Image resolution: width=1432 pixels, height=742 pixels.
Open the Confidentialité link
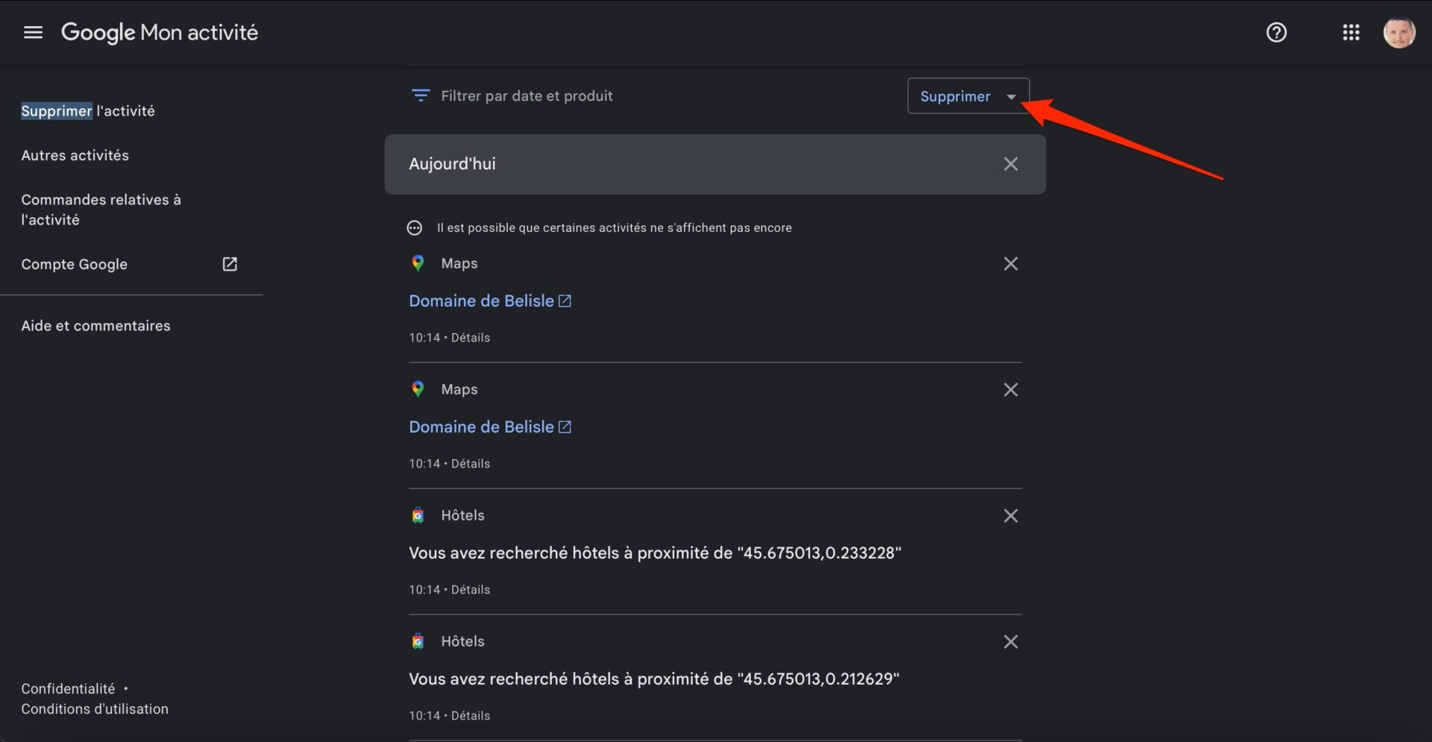(x=68, y=689)
